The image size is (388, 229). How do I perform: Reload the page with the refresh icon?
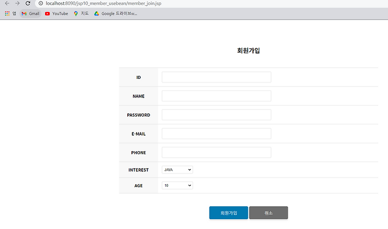pos(28,3)
